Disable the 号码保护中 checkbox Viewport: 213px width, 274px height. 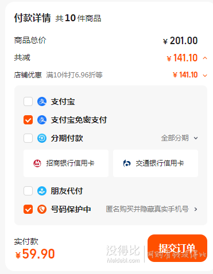(28, 209)
